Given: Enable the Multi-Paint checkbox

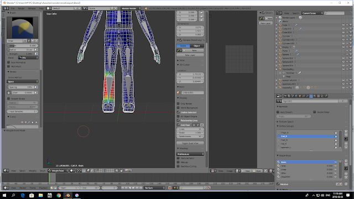Looking at the screenshot, I should [x=9, y=66].
